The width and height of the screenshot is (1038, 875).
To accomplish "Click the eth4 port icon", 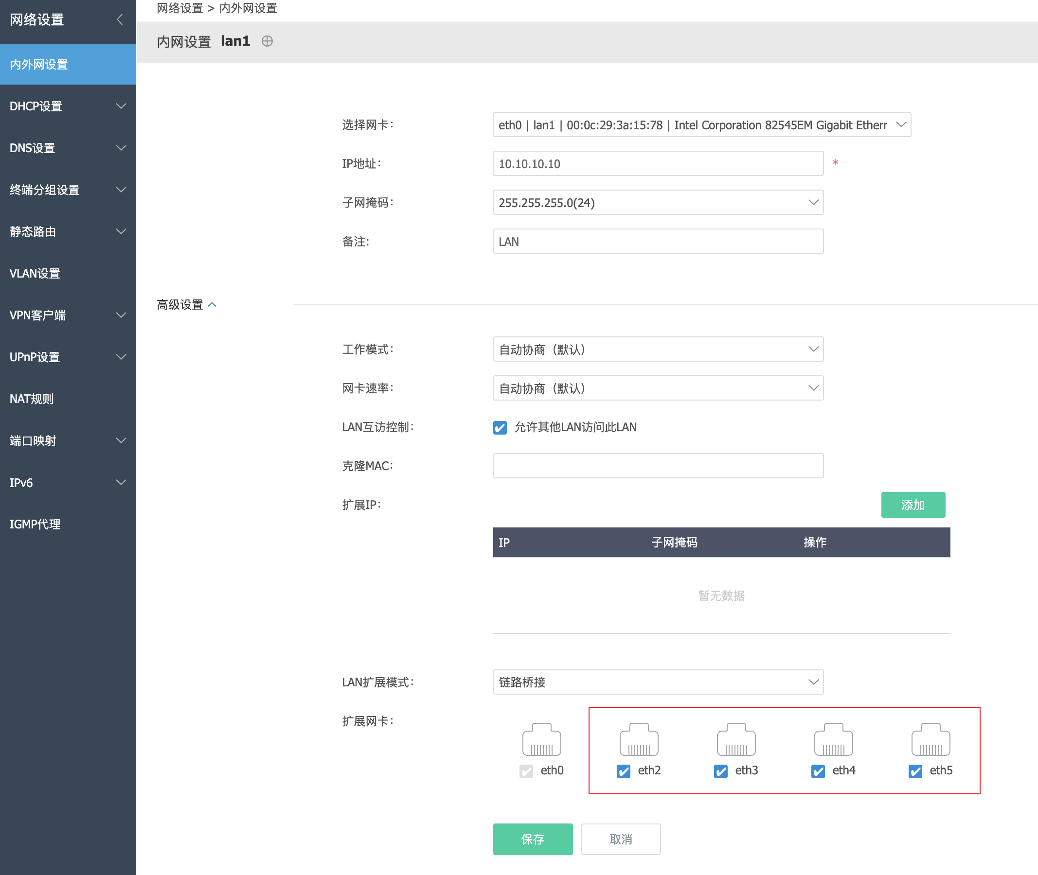I will [x=833, y=739].
